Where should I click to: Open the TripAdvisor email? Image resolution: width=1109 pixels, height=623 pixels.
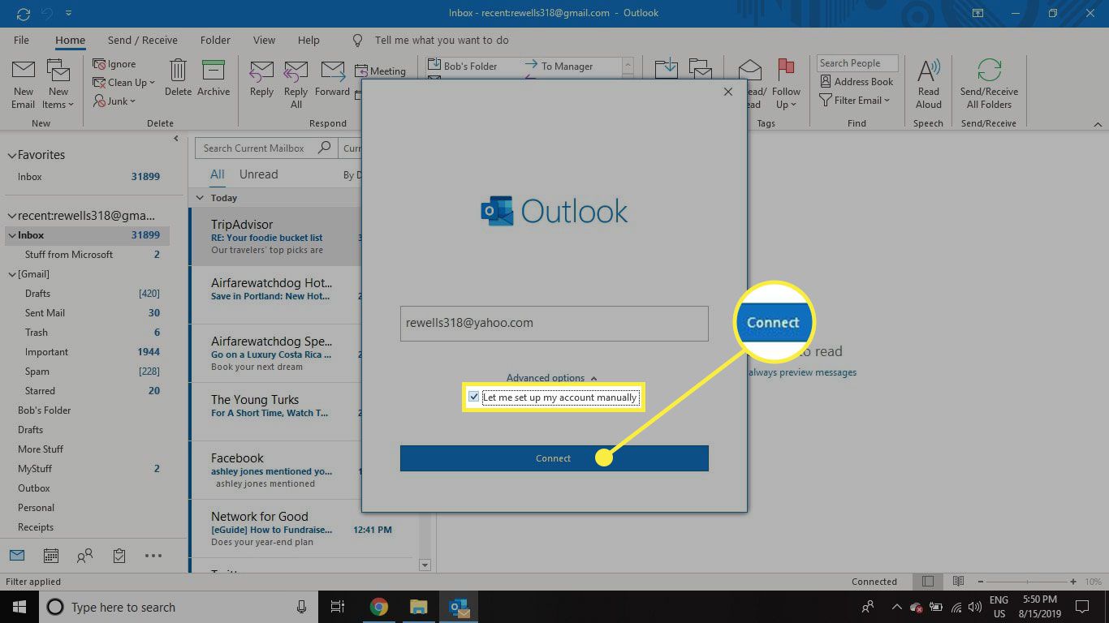[x=275, y=237]
